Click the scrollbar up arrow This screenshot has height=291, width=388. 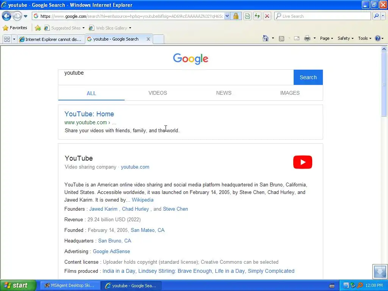[x=384, y=49]
